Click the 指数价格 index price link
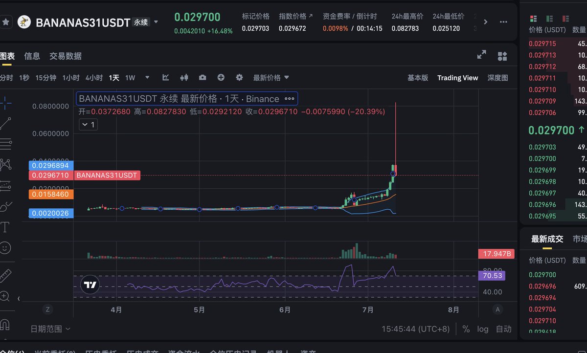 pos(296,16)
